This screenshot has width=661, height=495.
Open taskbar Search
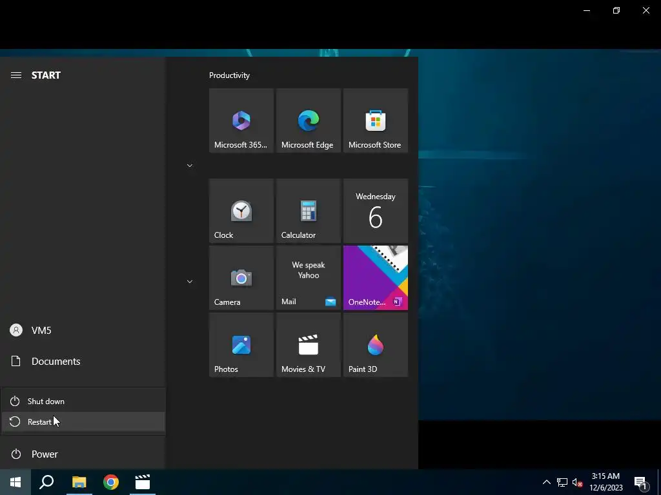point(46,482)
